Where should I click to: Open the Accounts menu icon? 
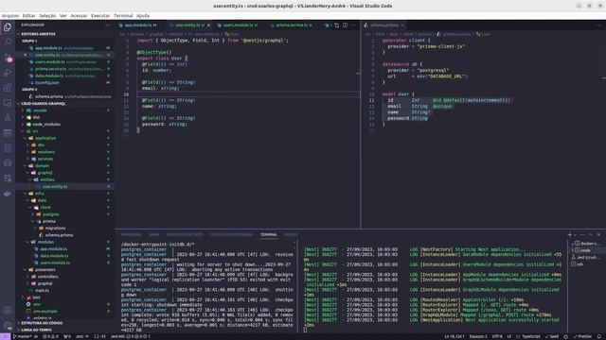[x=8, y=311]
